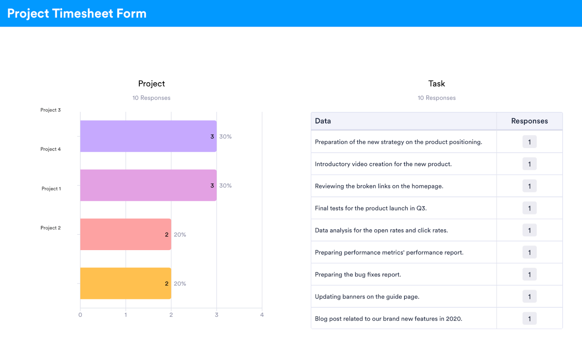Click the Project 2 axis label
Image resolution: width=582 pixels, height=344 pixels.
pos(51,228)
